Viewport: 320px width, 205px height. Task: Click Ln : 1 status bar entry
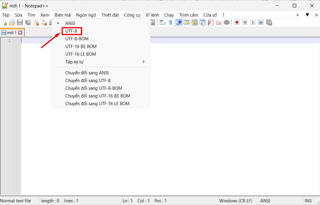point(128,201)
